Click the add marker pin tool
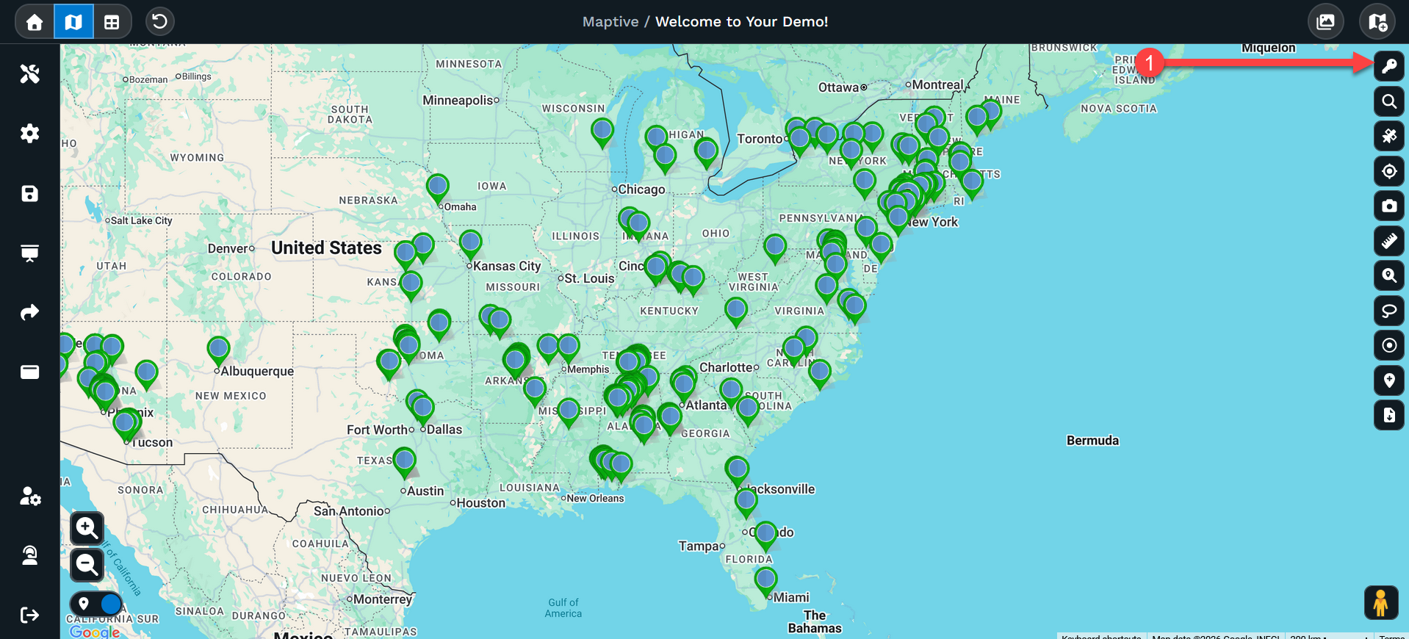This screenshot has width=1409, height=639. pos(1388,380)
